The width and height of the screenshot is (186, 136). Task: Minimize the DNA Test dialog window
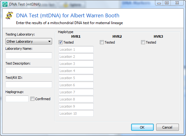(x=159, y=3)
